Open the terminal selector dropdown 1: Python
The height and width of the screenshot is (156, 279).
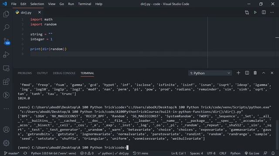(210, 73)
